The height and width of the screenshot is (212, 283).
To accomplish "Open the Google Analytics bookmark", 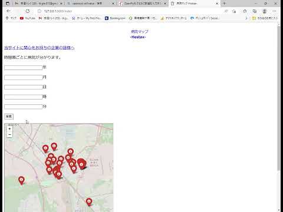I will pyautogui.click(x=174, y=18).
